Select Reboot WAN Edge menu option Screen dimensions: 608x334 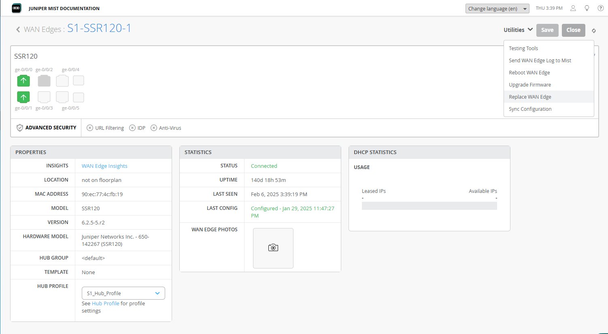tap(529, 72)
